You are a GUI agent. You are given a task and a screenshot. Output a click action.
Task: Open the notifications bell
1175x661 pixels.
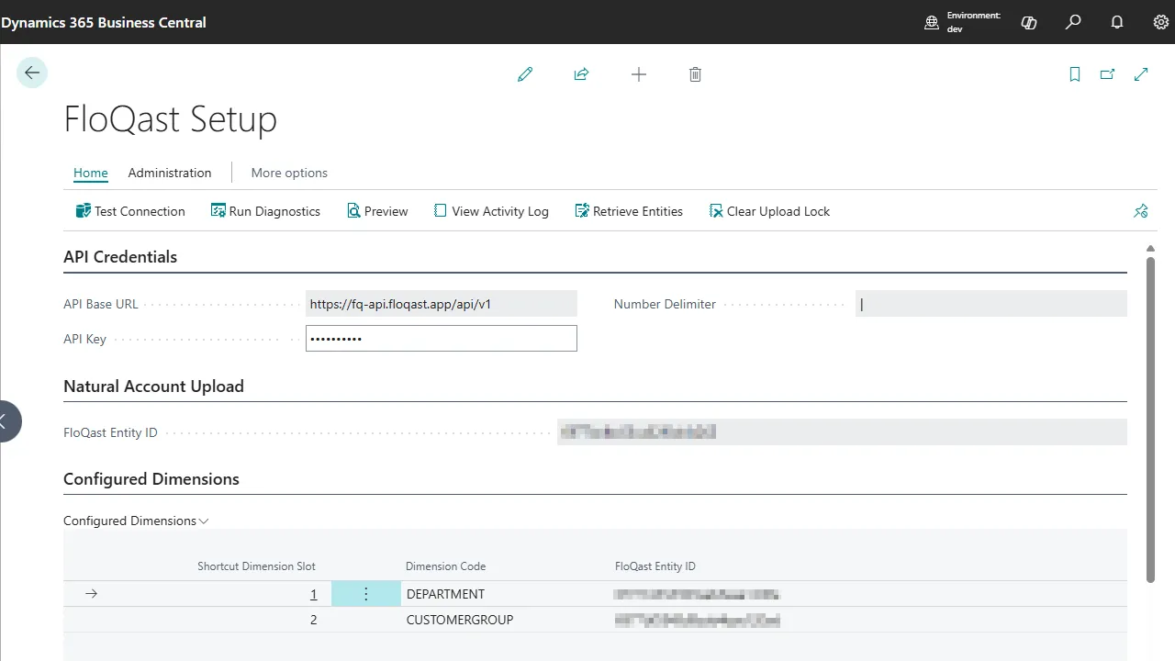(x=1117, y=22)
